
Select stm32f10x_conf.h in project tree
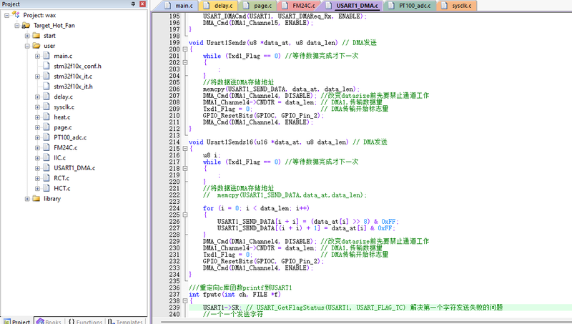pyautogui.click(x=78, y=67)
